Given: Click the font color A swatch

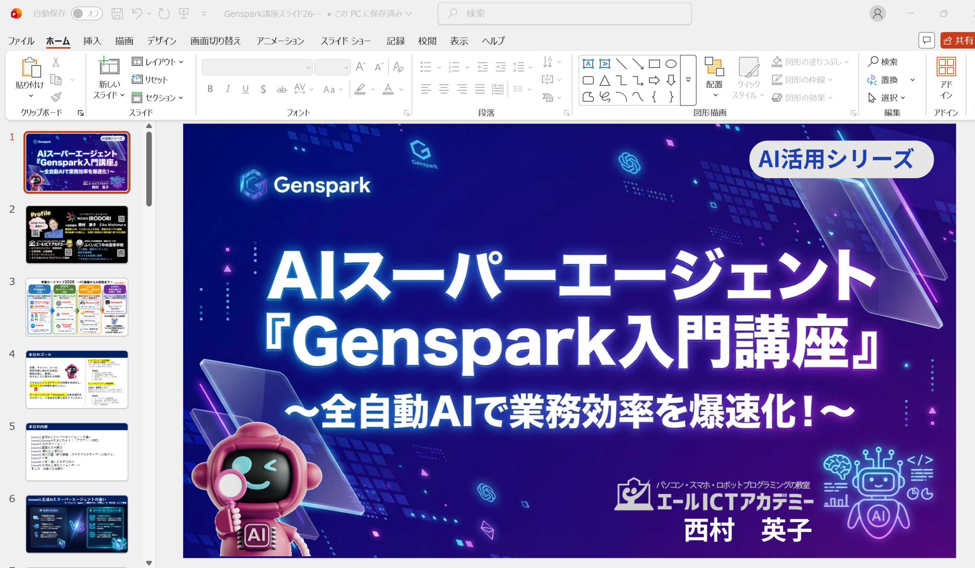Looking at the screenshot, I should 388,89.
